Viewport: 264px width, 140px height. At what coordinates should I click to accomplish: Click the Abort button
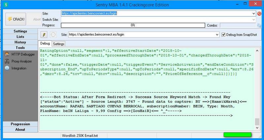click(x=34, y=19)
